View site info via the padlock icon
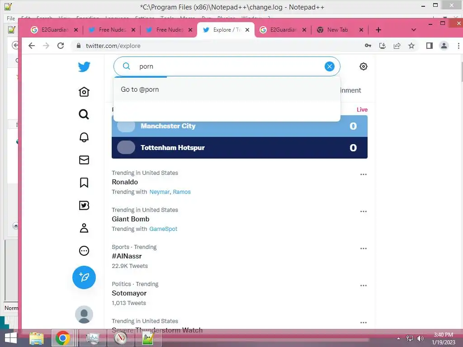Image resolution: width=463 pixels, height=347 pixels. click(79, 46)
